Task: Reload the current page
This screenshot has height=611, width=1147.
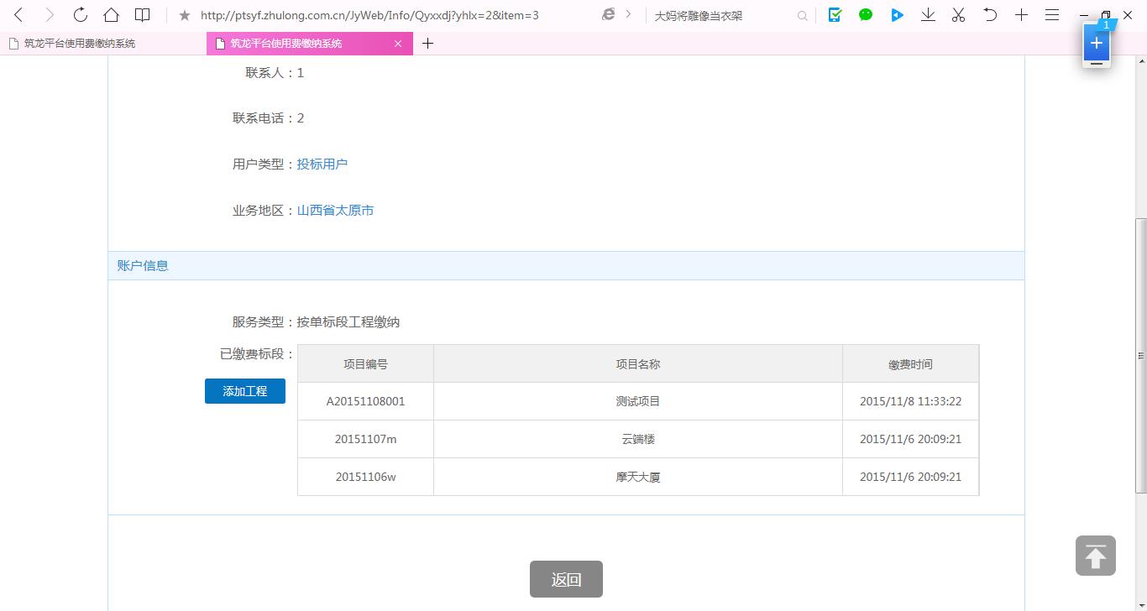Action: coord(81,15)
